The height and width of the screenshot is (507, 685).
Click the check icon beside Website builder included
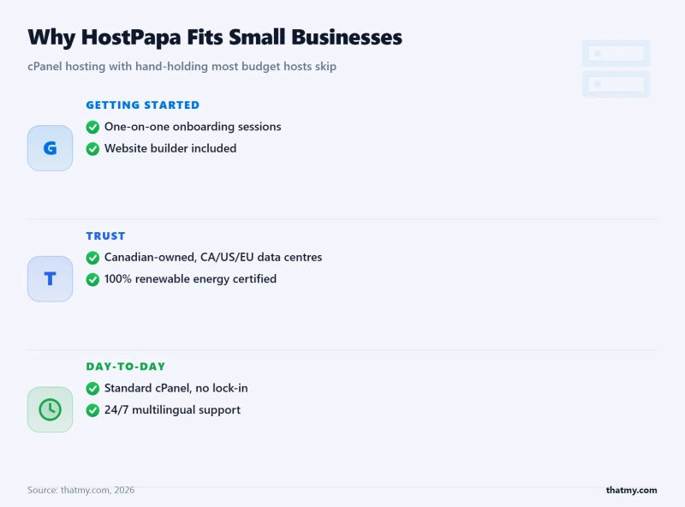[x=92, y=149]
